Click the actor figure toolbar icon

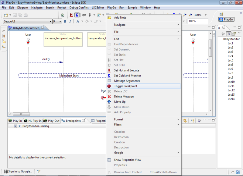coord(90,15)
